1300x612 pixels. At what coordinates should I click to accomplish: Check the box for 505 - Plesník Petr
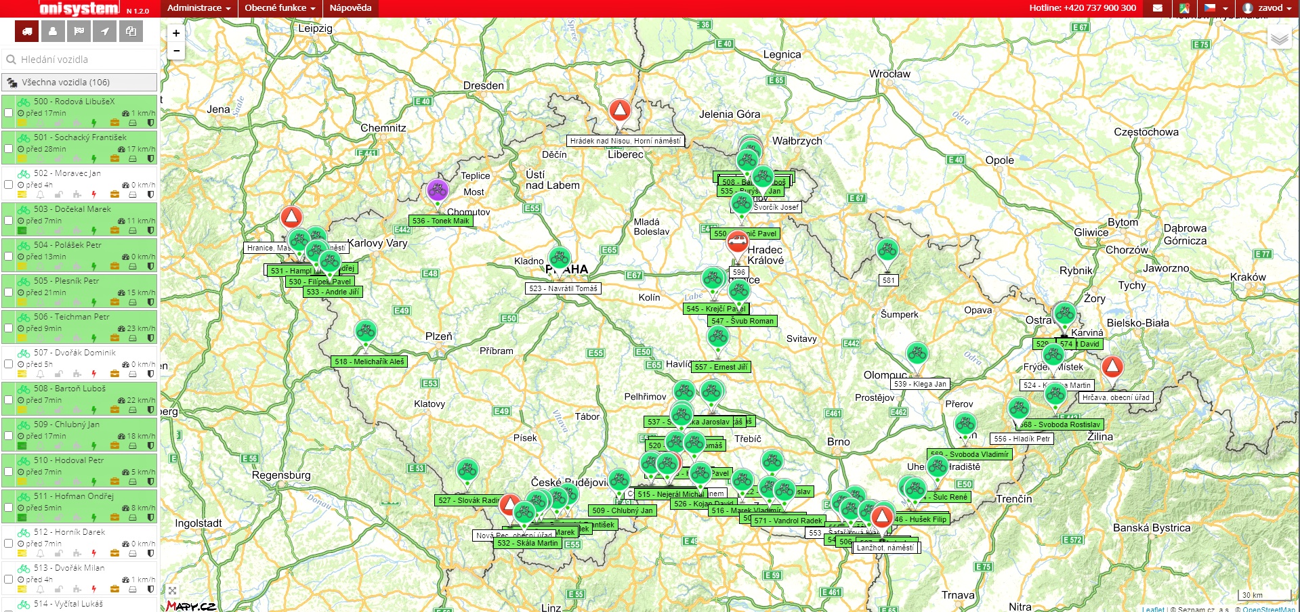point(9,292)
